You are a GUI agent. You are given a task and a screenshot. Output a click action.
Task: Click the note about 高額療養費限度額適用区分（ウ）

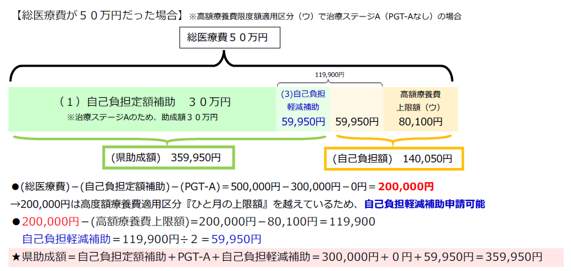[x=325, y=16]
